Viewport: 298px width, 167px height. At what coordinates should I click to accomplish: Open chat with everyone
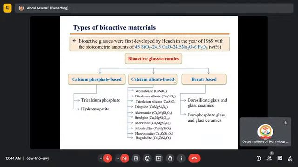click(x=279, y=158)
